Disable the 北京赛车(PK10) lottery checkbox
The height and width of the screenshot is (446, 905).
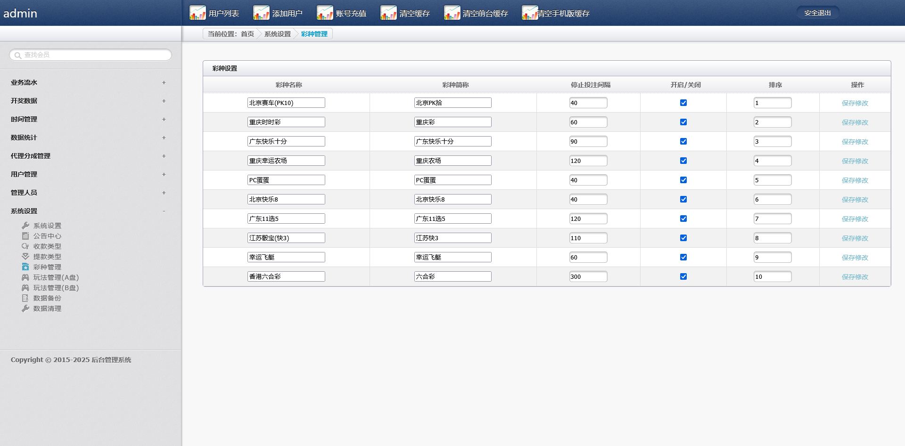[x=683, y=103]
